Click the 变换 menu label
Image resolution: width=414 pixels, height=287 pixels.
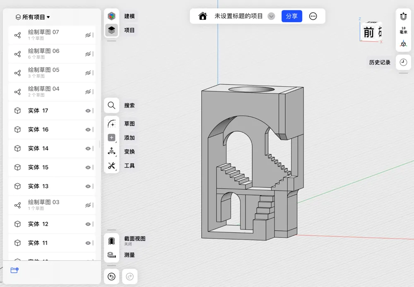[x=129, y=151]
